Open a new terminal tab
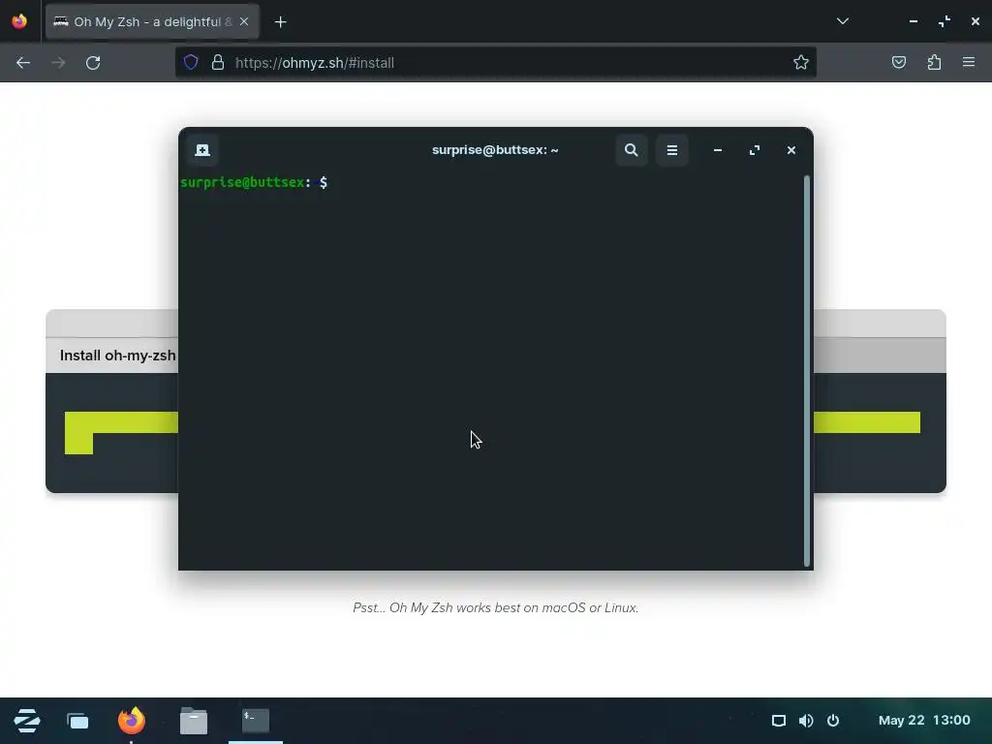This screenshot has height=744, width=992. (x=202, y=150)
